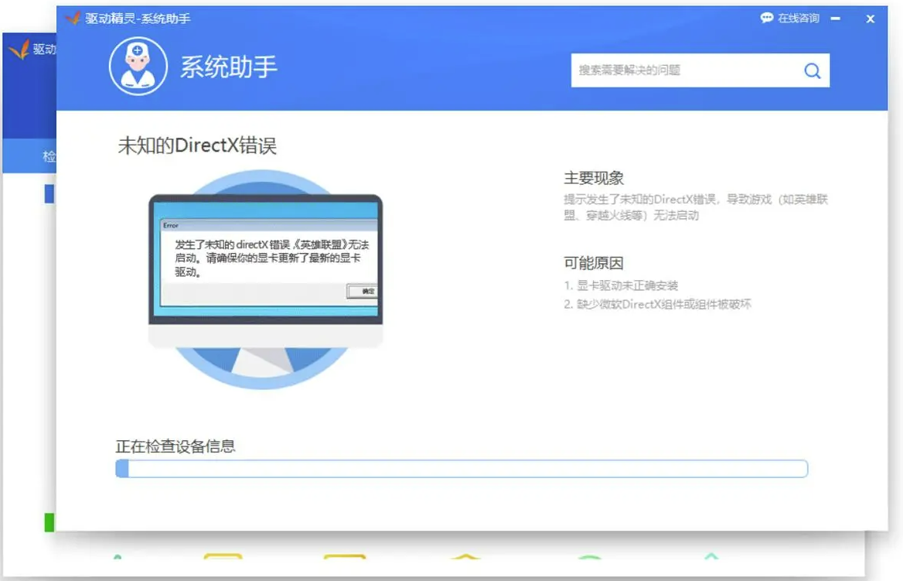
Task: Click the 确定 button in the error illustration
Action: (362, 292)
